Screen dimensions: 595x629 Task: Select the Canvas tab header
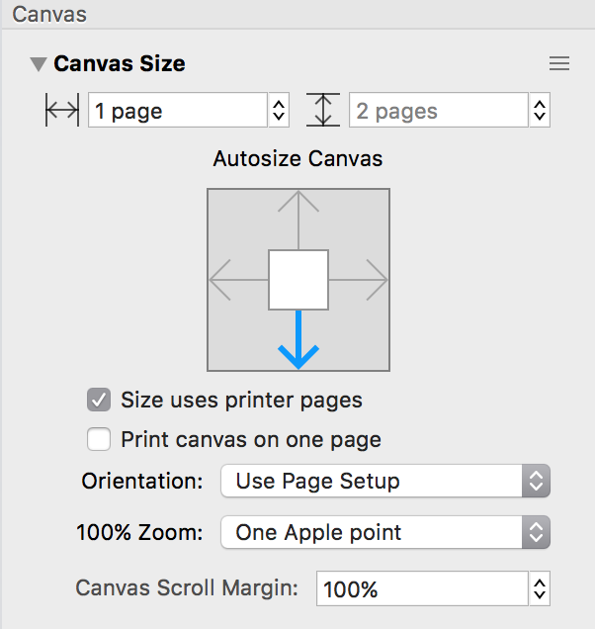pyautogui.click(x=49, y=15)
